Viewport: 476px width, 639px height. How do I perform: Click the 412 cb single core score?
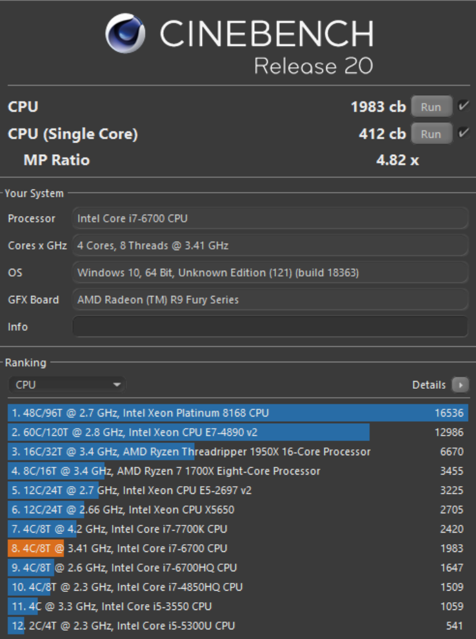(382, 133)
